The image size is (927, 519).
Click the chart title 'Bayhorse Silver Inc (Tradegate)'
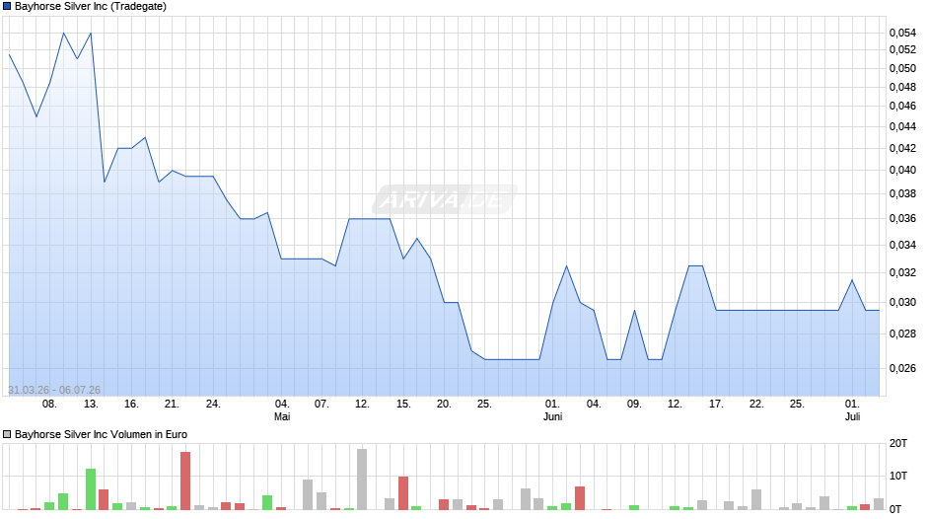[x=91, y=7]
